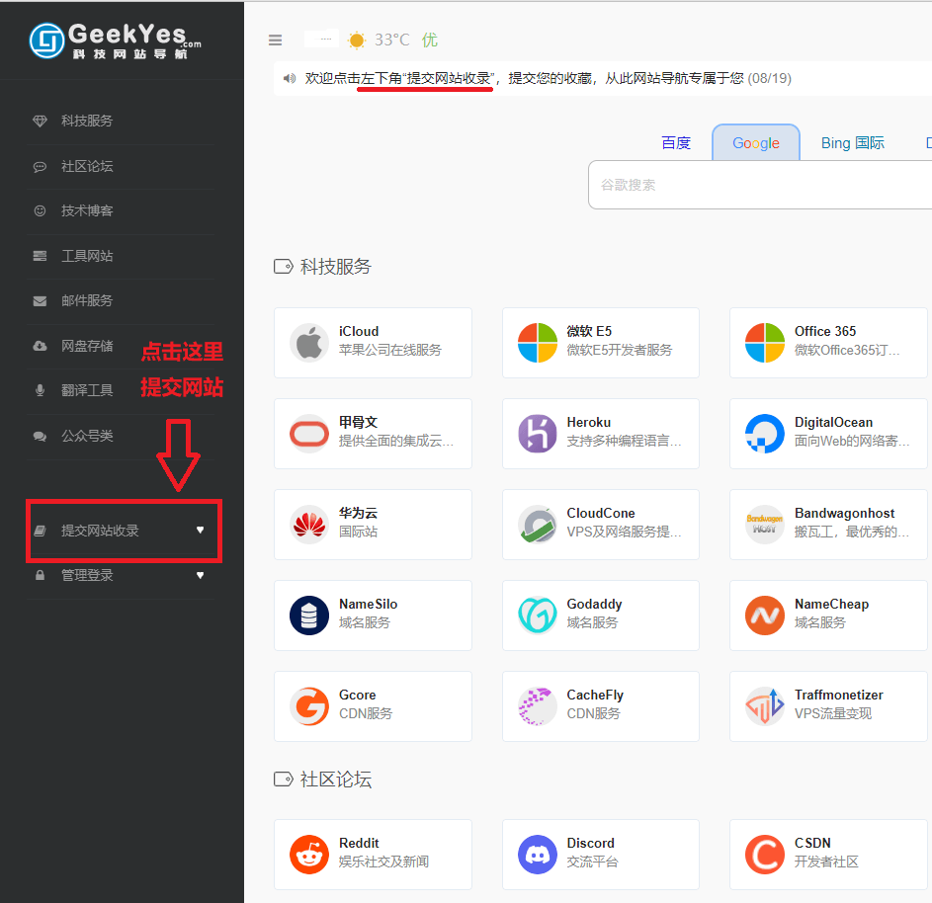Go to 社区论坛 in the sidebar

(87, 166)
